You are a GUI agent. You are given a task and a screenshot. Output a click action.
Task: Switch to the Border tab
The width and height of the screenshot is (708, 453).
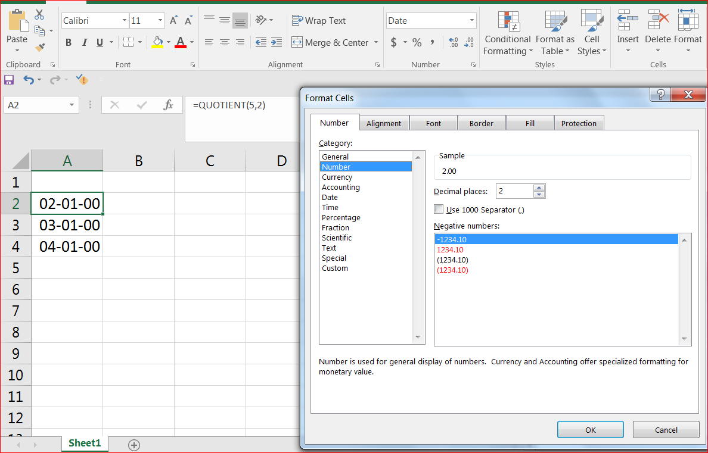tap(482, 123)
